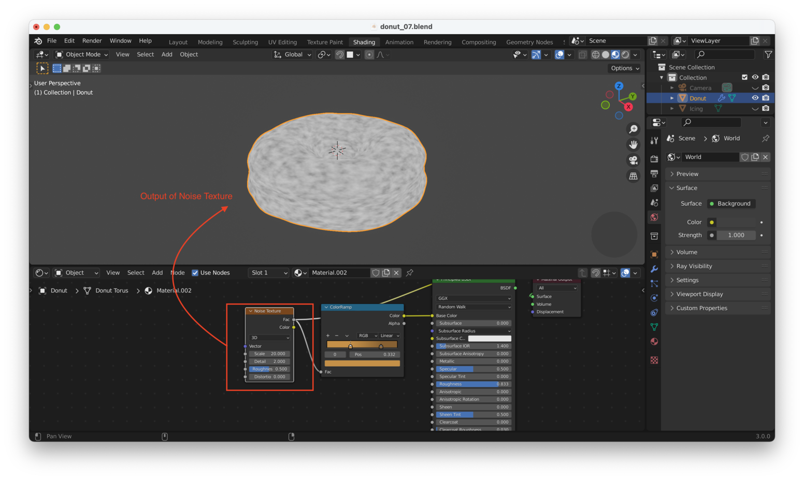Switch to the Rendering workspace tab
804x480 pixels.
click(437, 42)
